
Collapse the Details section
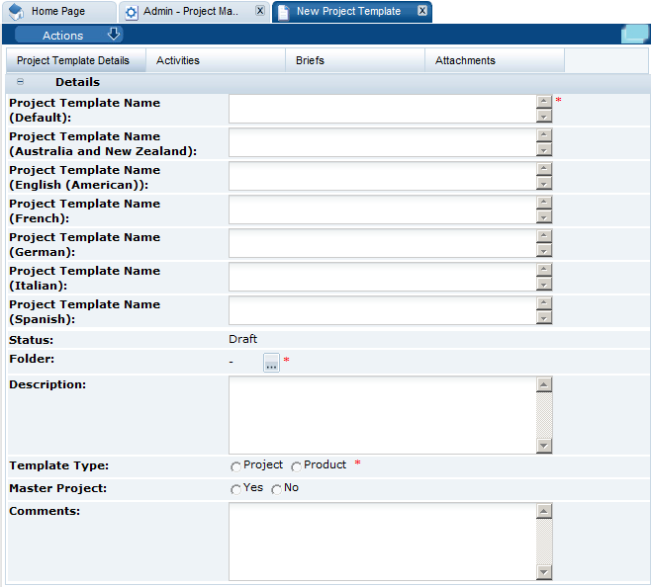(20, 82)
